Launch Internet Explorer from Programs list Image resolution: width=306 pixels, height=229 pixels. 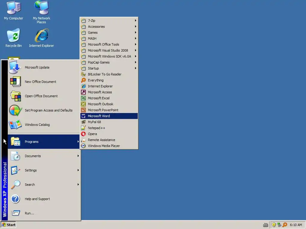point(109,86)
